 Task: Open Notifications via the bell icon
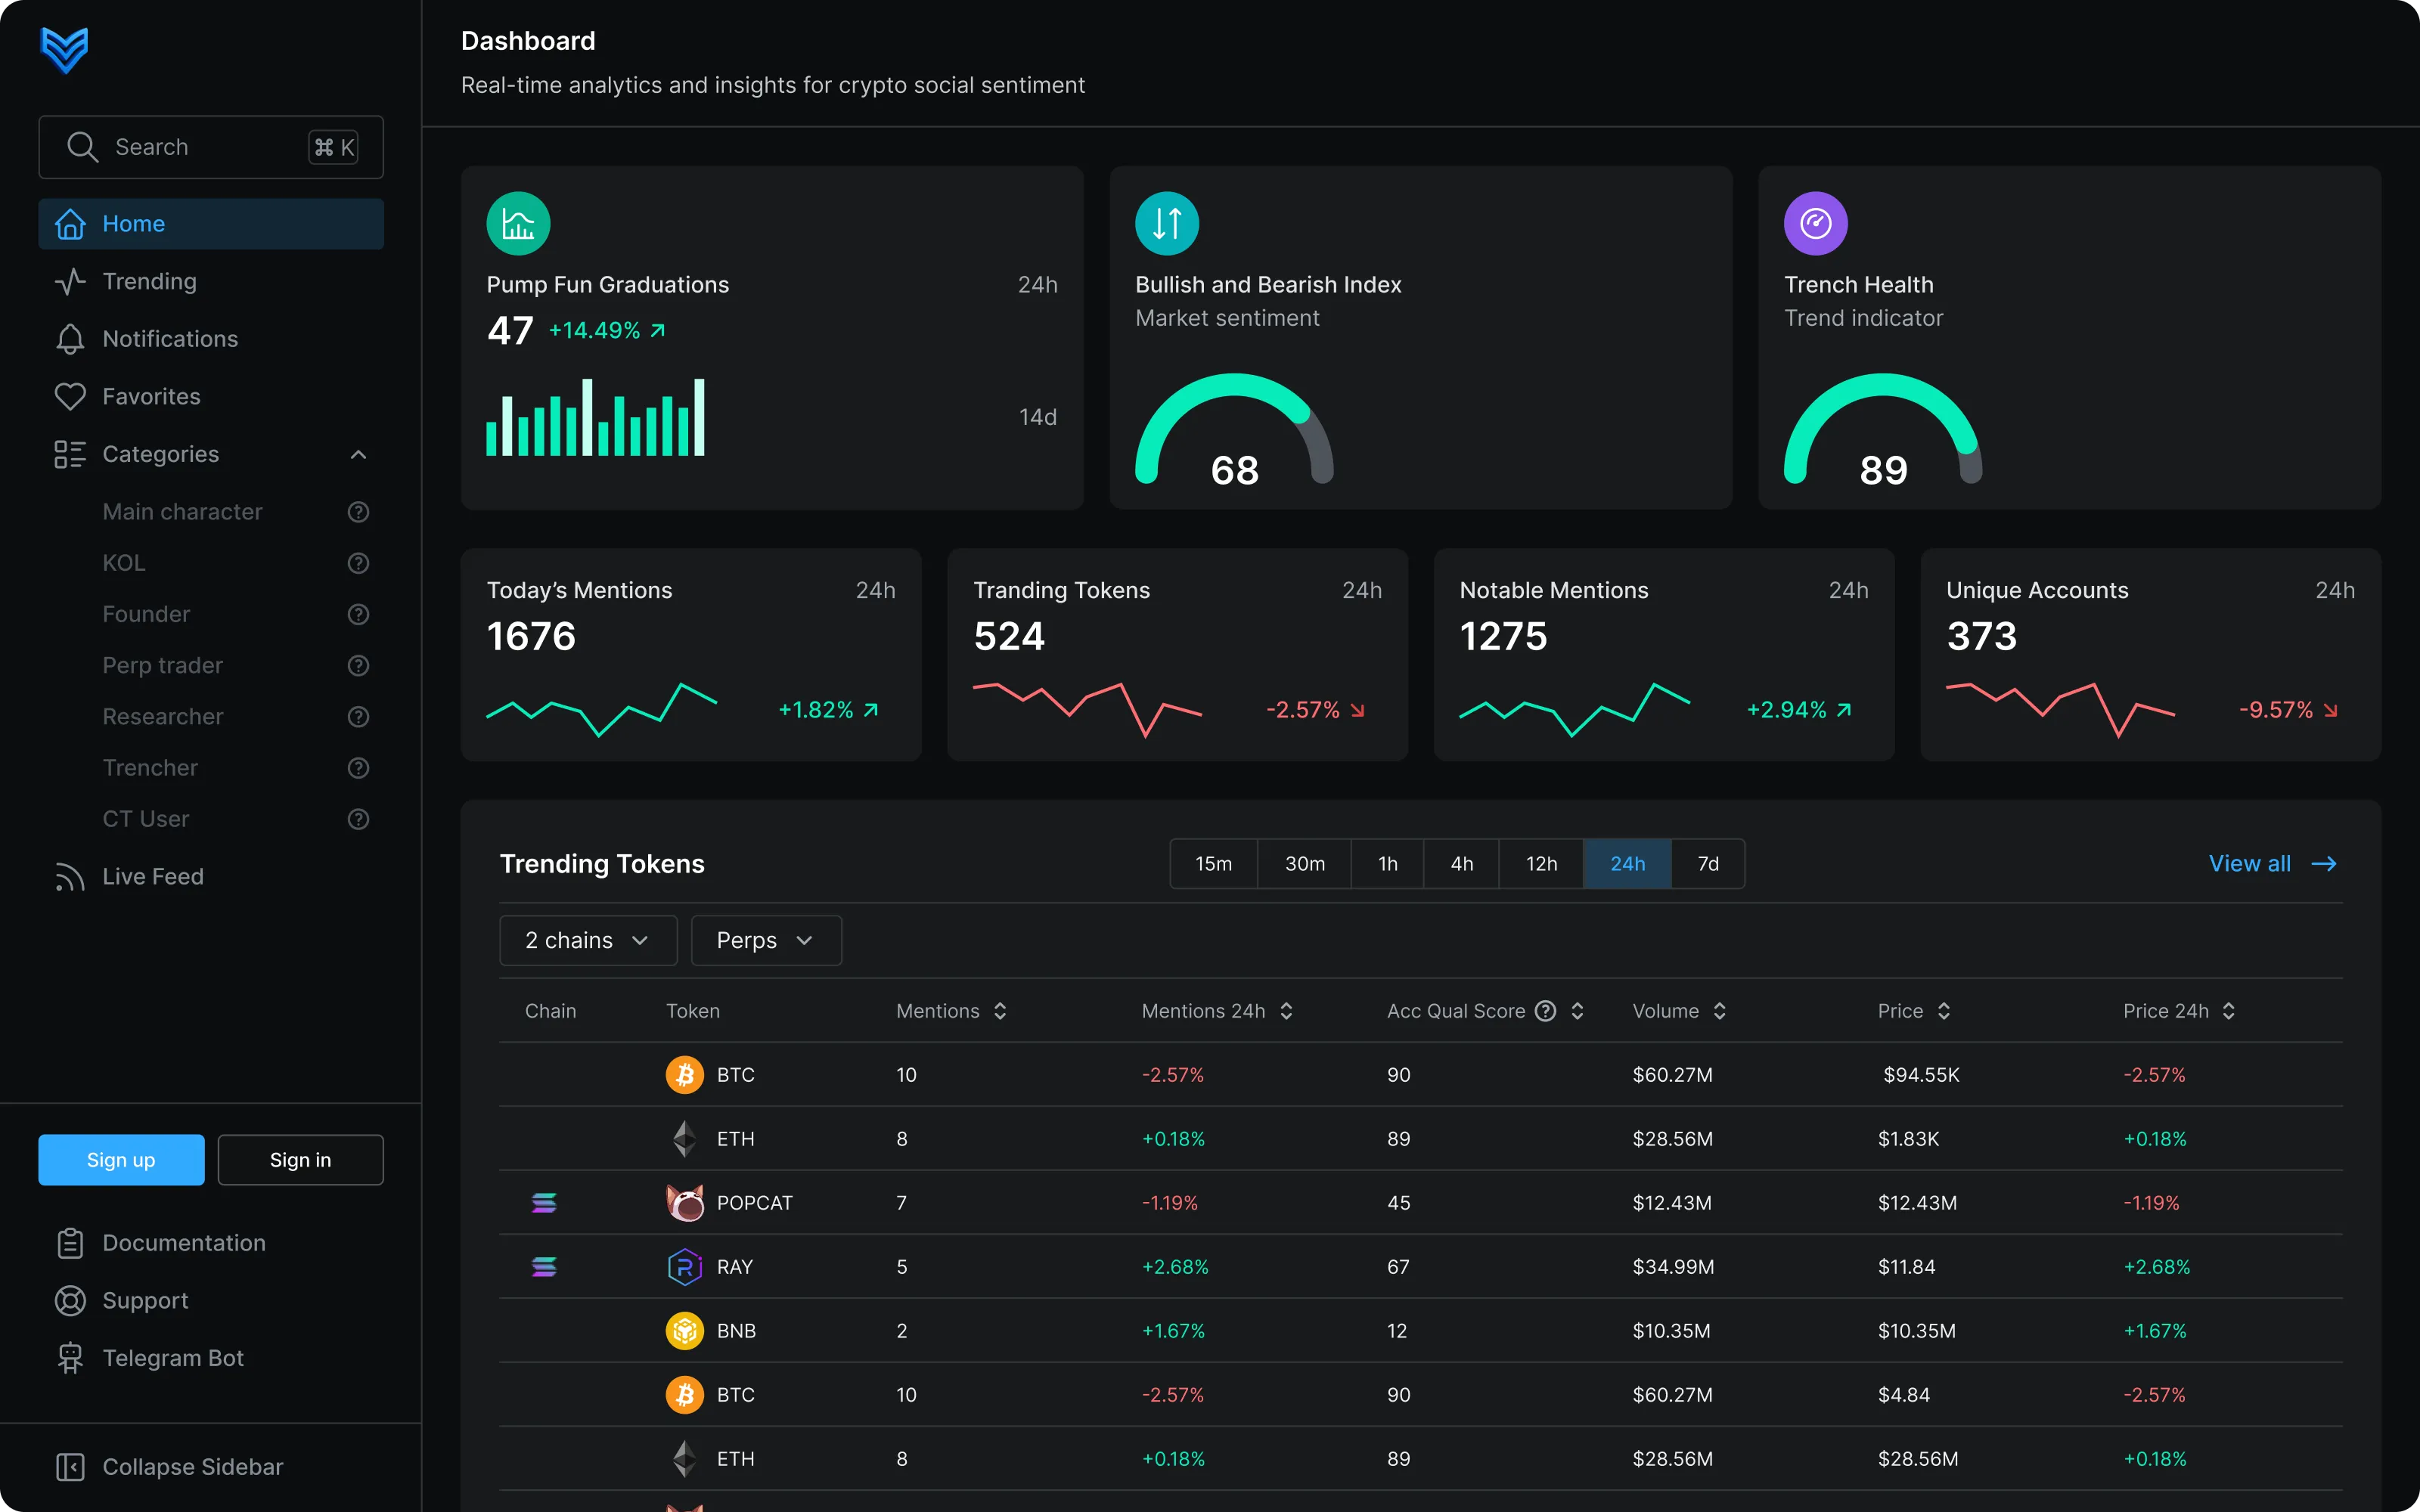70,339
